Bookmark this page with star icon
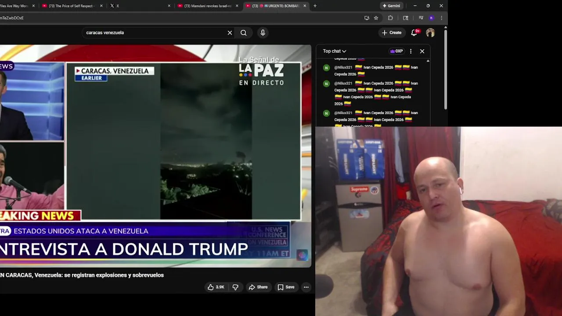This screenshot has height=316, width=562. click(376, 18)
